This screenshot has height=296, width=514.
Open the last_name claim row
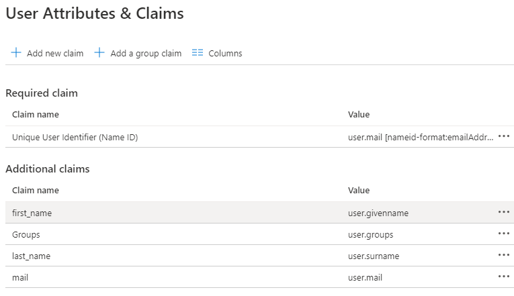(x=32, y=256)
